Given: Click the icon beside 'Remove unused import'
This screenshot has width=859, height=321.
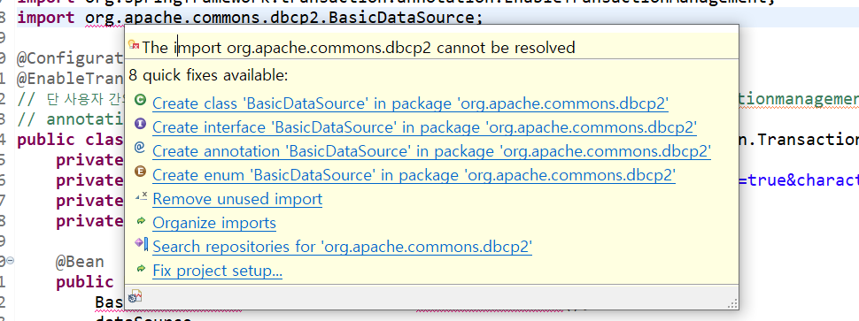Looking at the screenshot, I should point(141,196).
